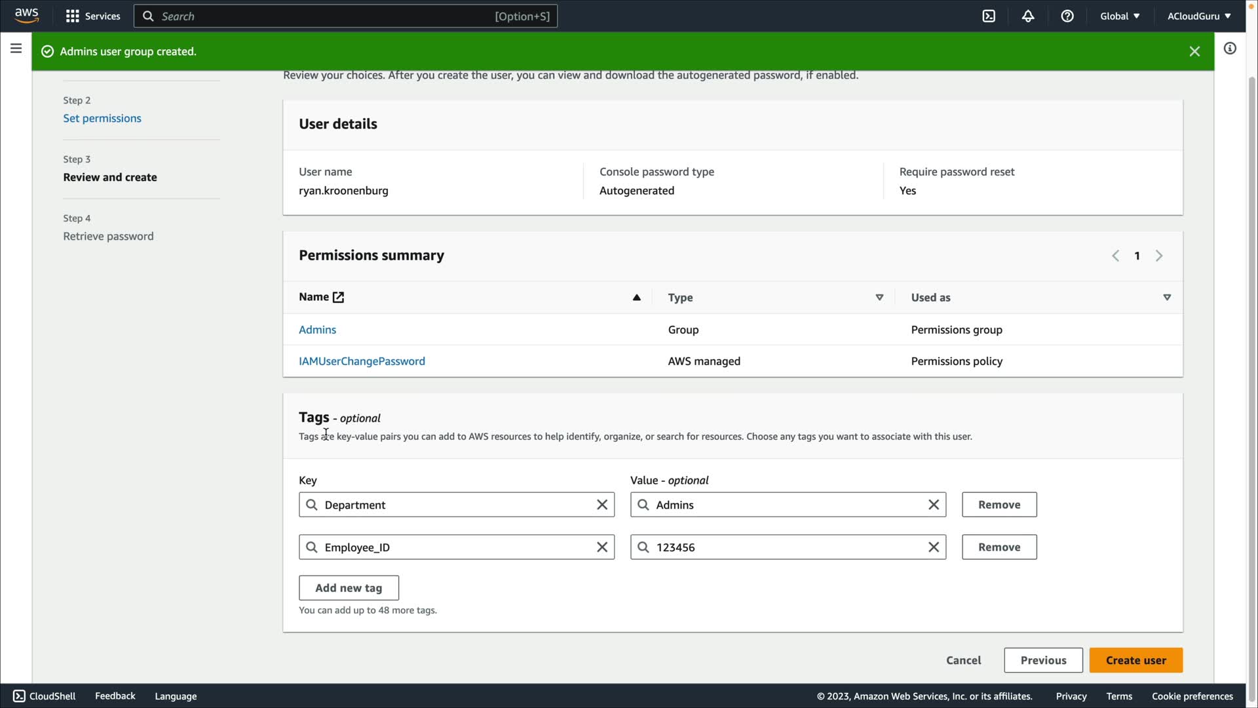Open the ACloudGuru account dropdown

(1198, 16)
